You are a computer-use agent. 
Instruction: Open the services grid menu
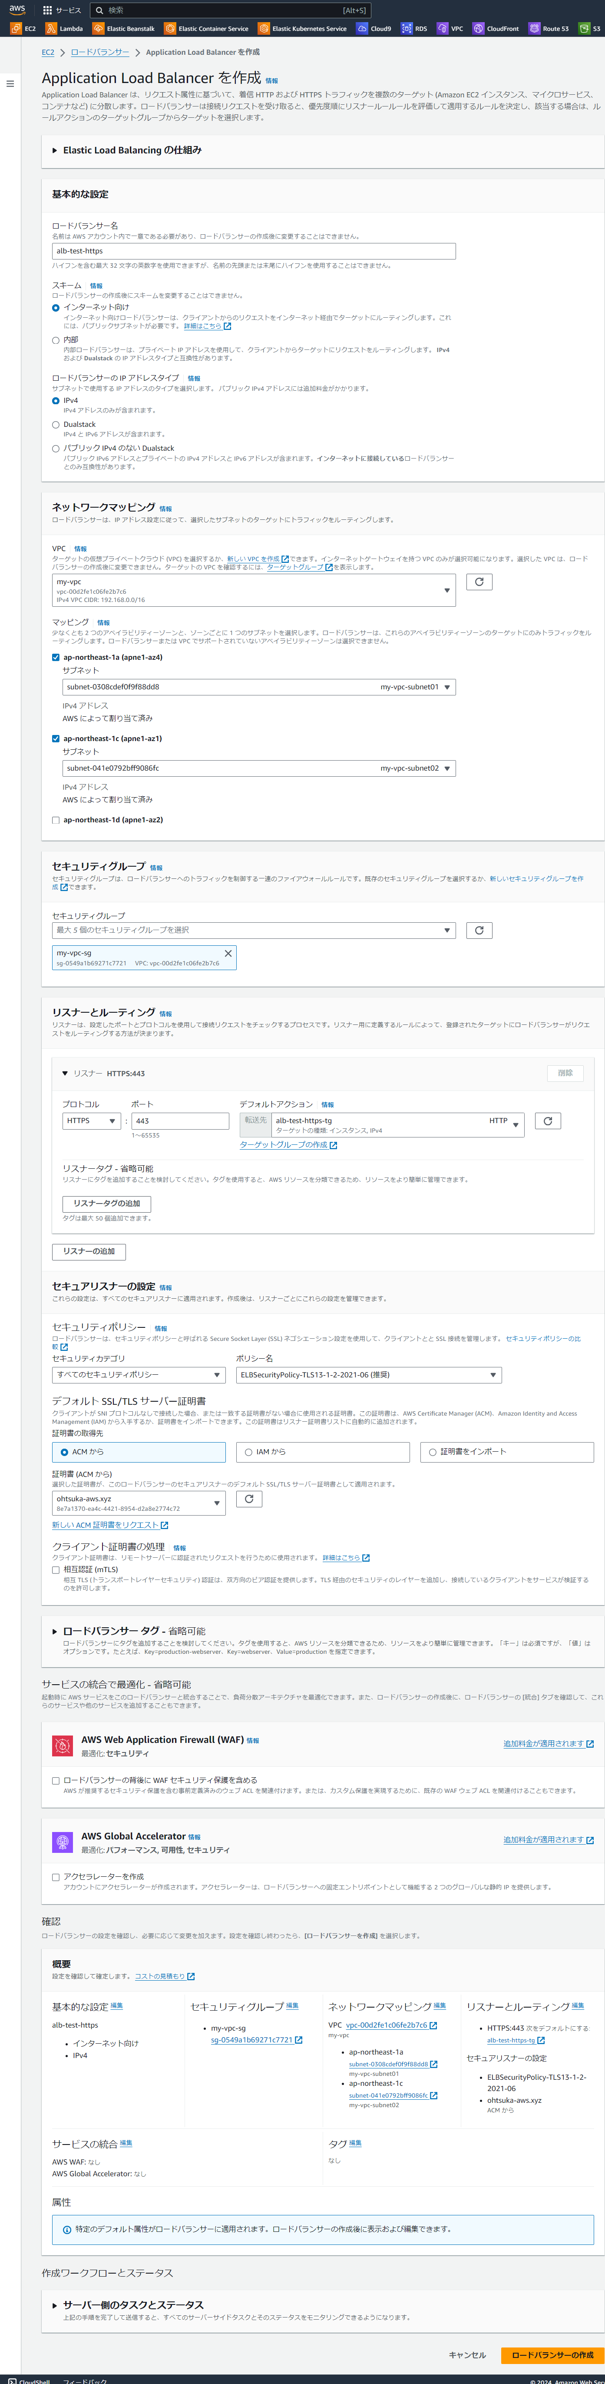point(47,10)
